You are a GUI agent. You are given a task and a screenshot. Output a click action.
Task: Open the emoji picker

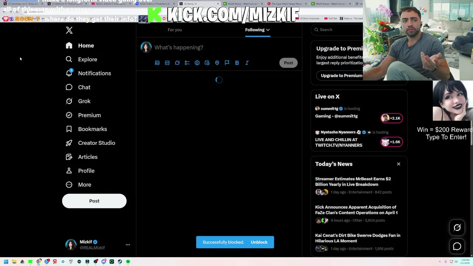[197, 63]
